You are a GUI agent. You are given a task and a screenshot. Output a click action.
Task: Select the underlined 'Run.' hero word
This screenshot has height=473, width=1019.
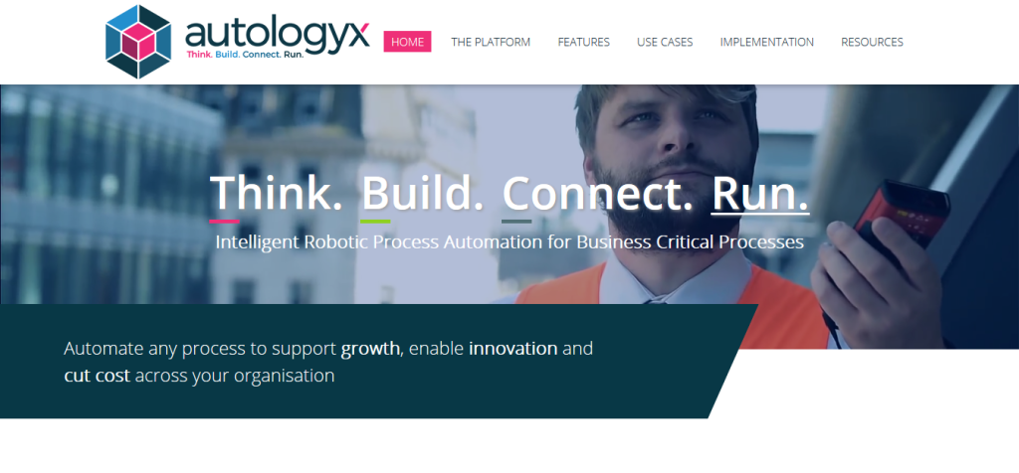click(x=760, y=193)
